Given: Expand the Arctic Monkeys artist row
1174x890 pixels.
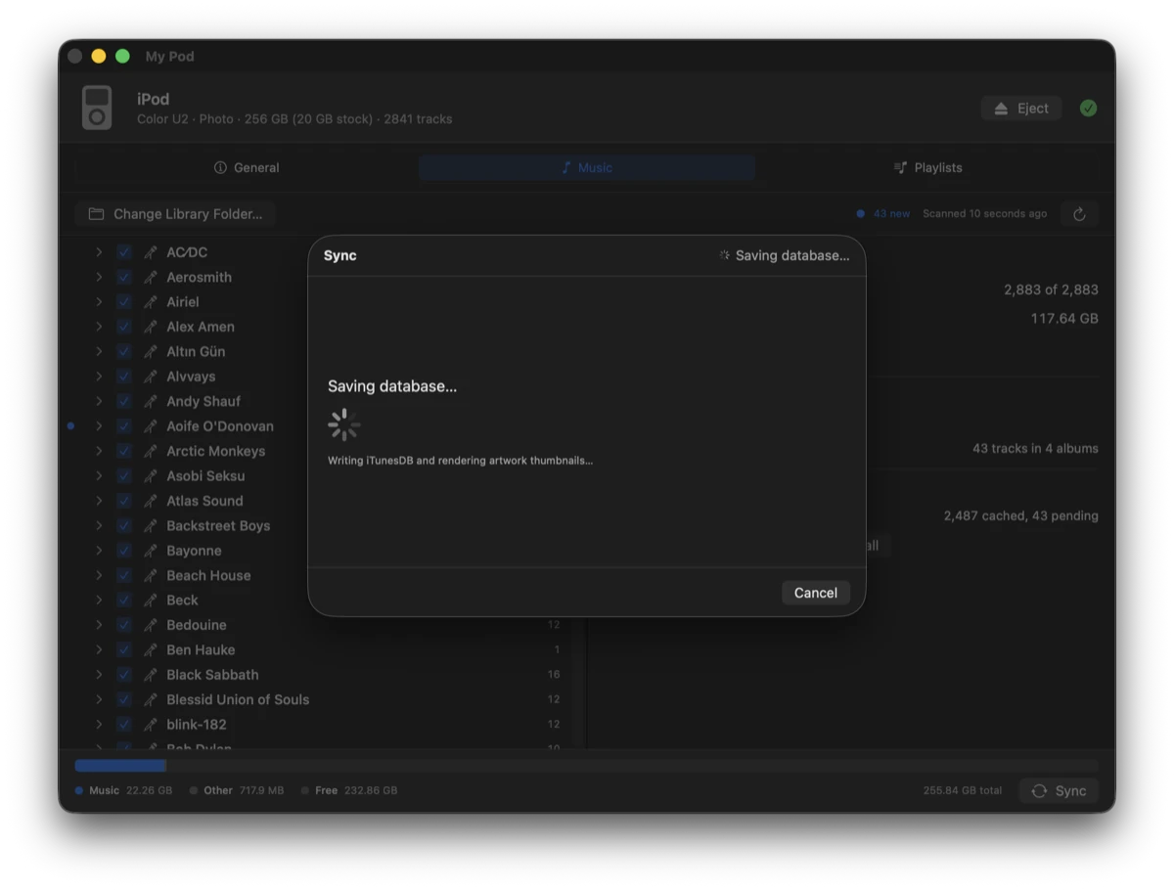Looking at the screenshot, I should pos(99,451).
